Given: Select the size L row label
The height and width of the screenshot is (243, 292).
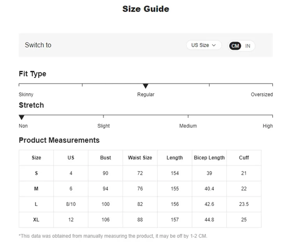Looking at the screenshot, I should pyautogui.click(x=36, y=204).
